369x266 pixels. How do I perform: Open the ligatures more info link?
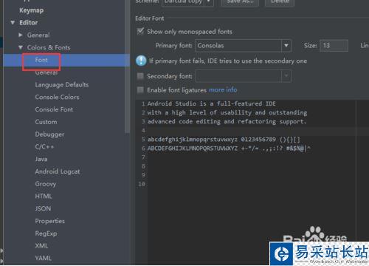click(223, 90)
